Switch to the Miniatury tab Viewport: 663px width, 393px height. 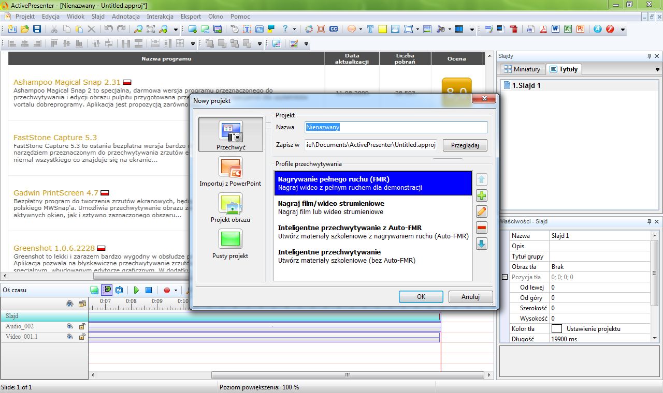(522, 69)
